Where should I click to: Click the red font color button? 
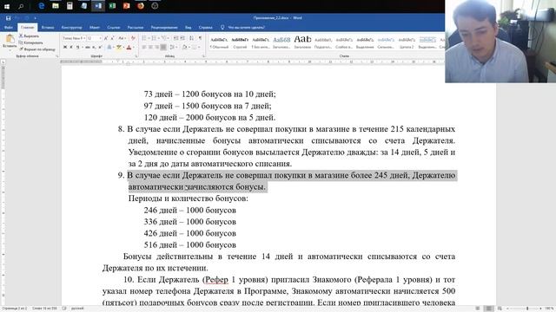tap(129, 47)
